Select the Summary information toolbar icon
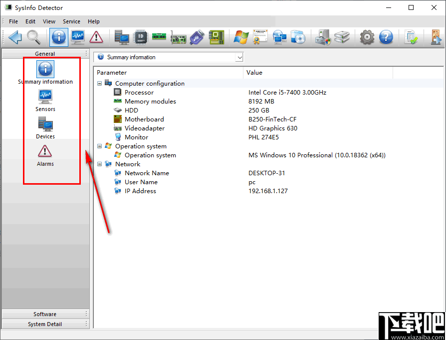Viewport: 446px width, 340px height. (59, 37)
